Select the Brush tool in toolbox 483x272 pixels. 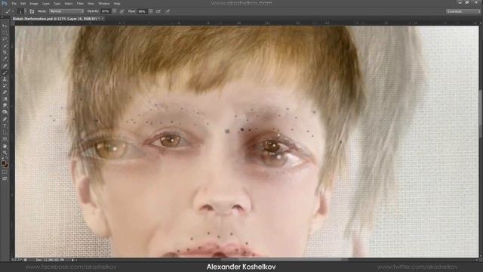pyautogui.click(x=5, y=73)
